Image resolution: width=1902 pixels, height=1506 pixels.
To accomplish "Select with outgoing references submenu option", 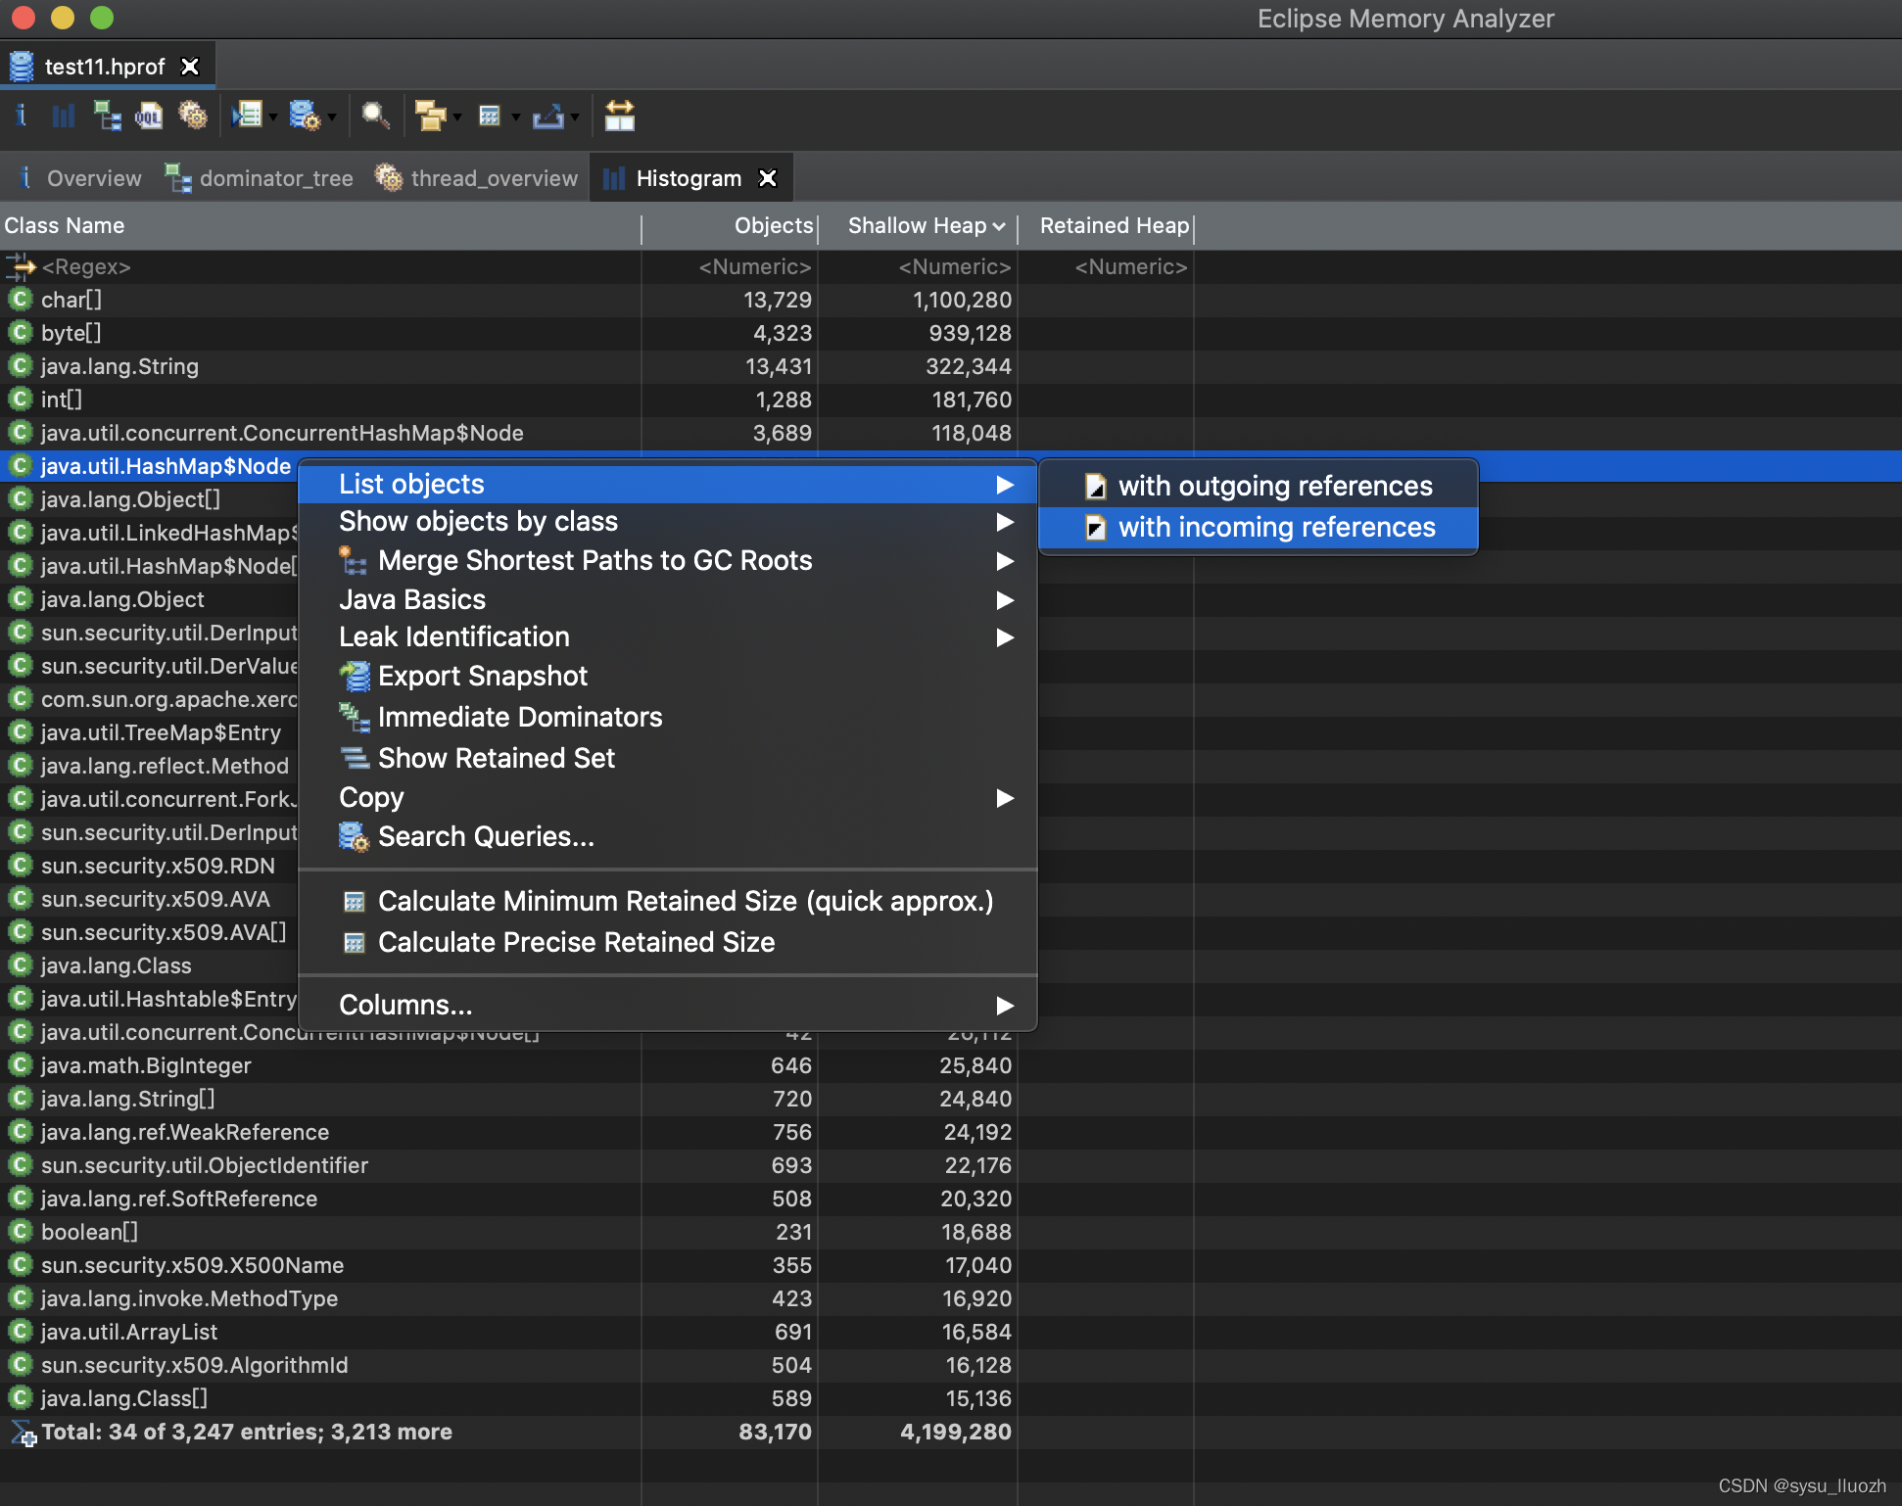I will click(1259, 487).
